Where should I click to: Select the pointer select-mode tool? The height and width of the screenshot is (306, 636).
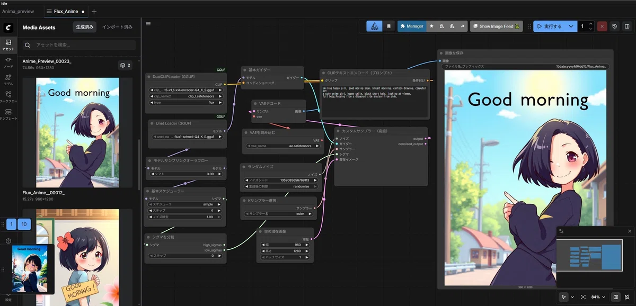pyautogui.click(x=564, y=297)
